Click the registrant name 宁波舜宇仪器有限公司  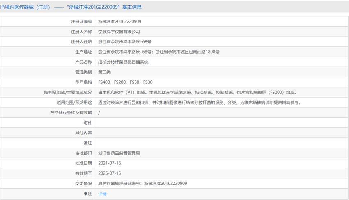point(119,32)
